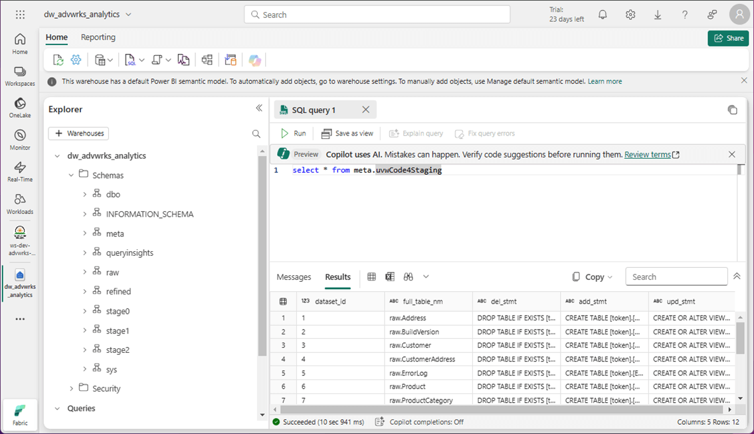754x434 pixels.
Task: Open the Learn more link
Action: [605, 81]
